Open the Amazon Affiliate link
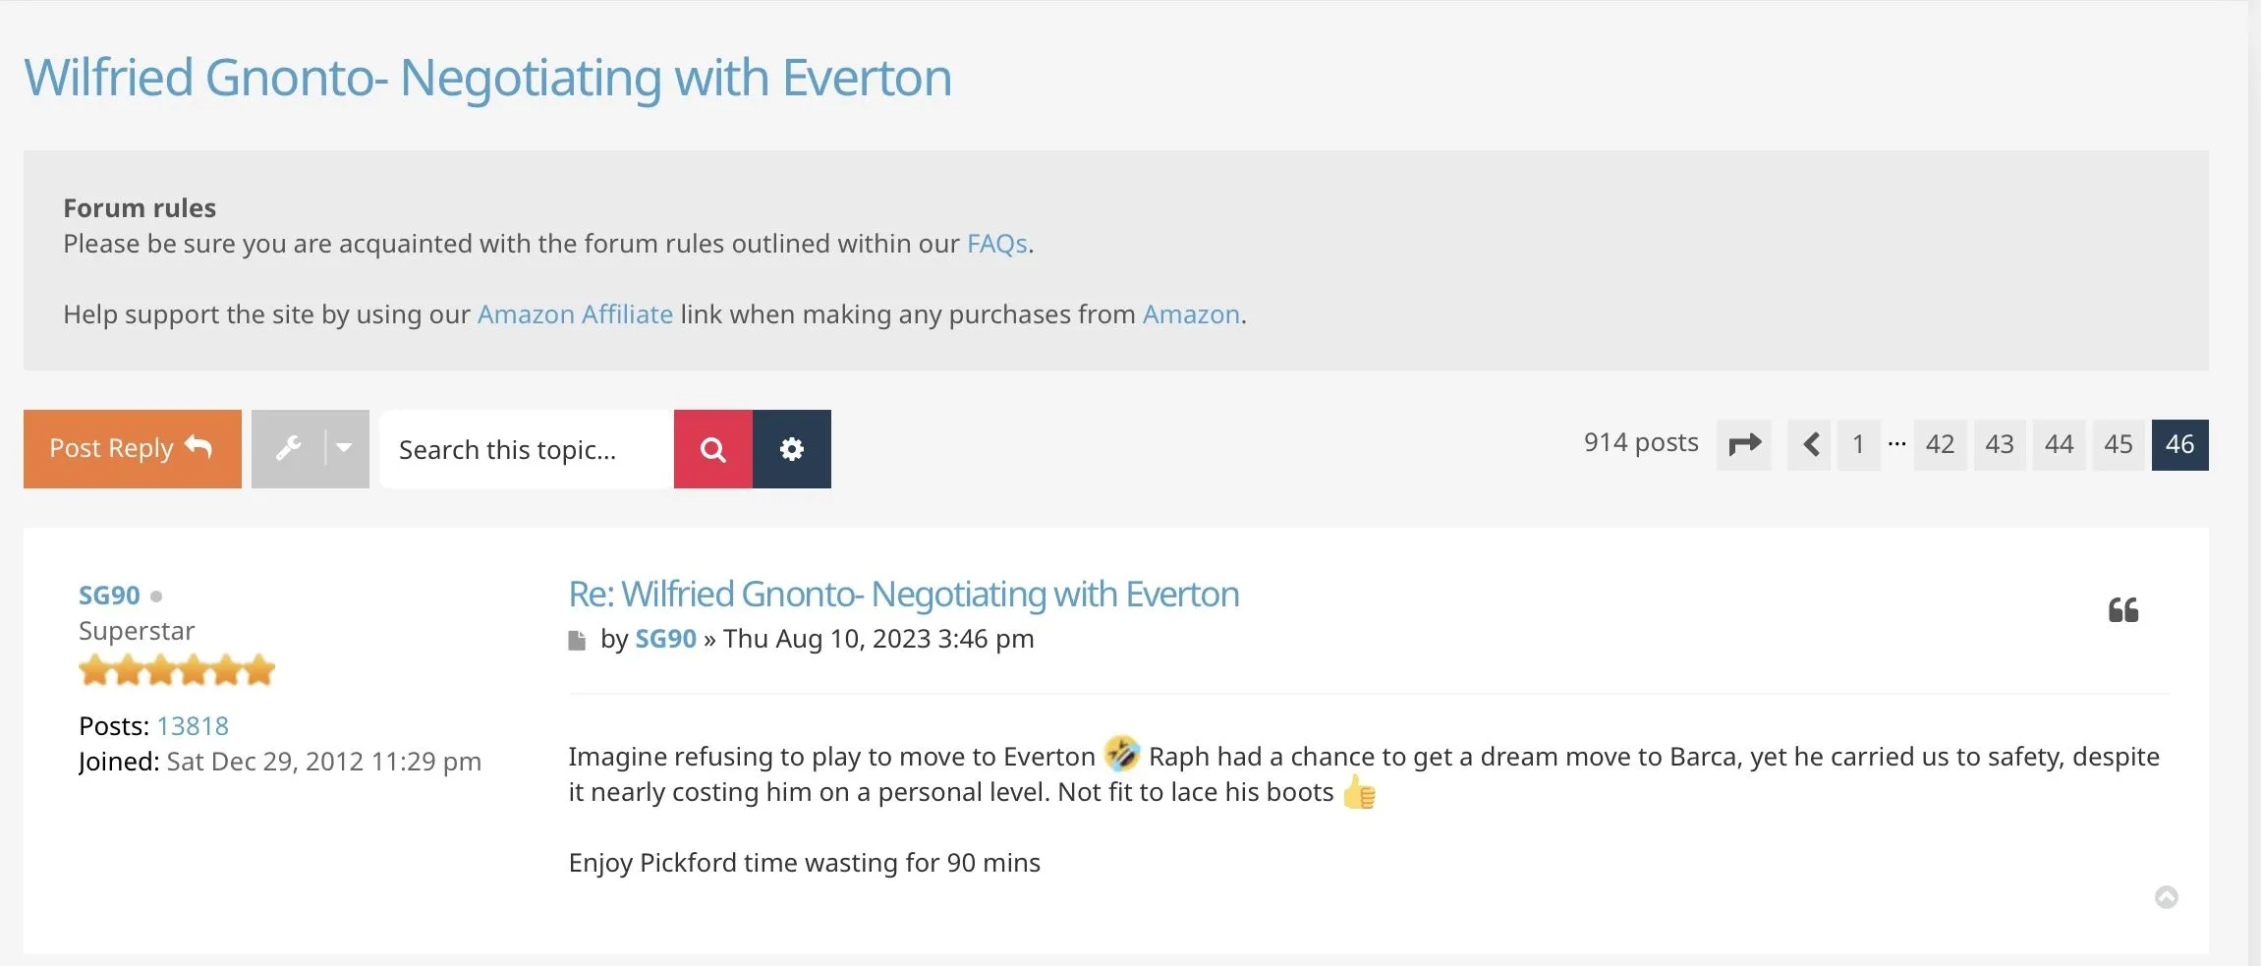Viewport: 2261px width, 966px height. click(x=575, y=314)
